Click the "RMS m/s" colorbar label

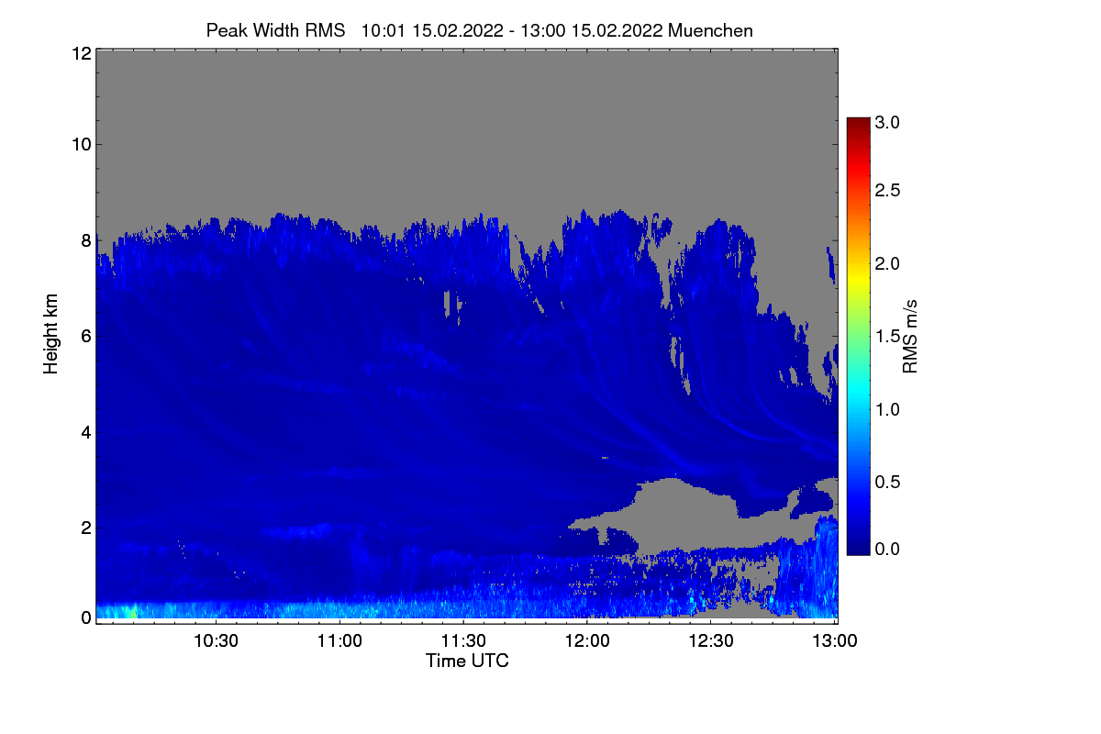(909, 335)
